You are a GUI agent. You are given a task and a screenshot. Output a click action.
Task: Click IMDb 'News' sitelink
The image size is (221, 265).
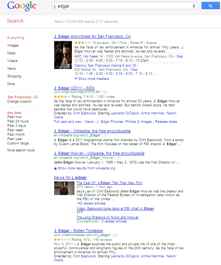[89, 122]
